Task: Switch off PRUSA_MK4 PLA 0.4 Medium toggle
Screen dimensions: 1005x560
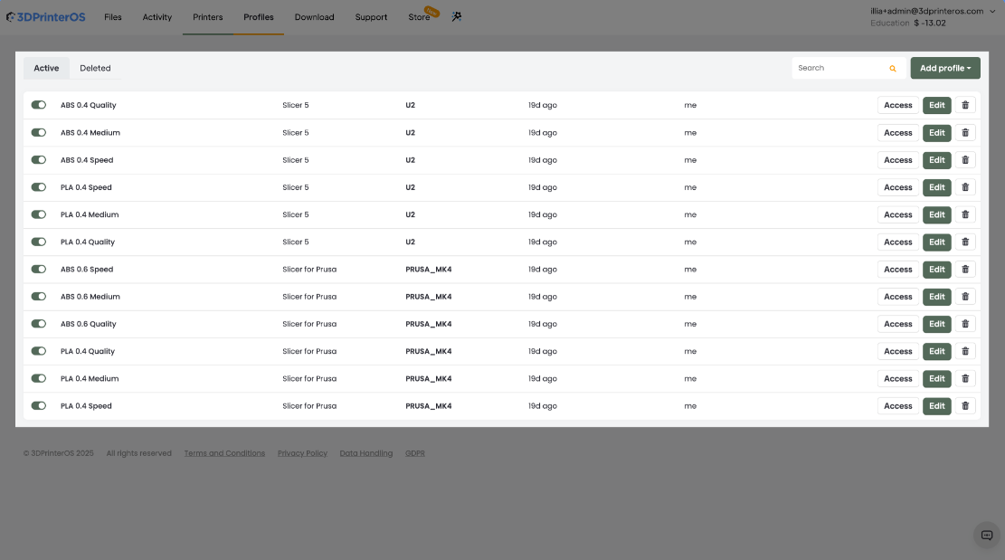Action: tap(39, 379)
